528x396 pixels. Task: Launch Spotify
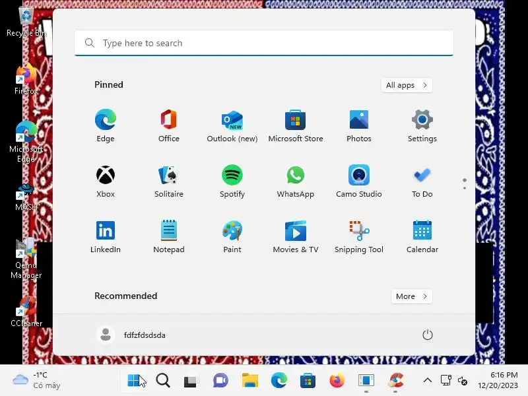click(x=232, y=181)
